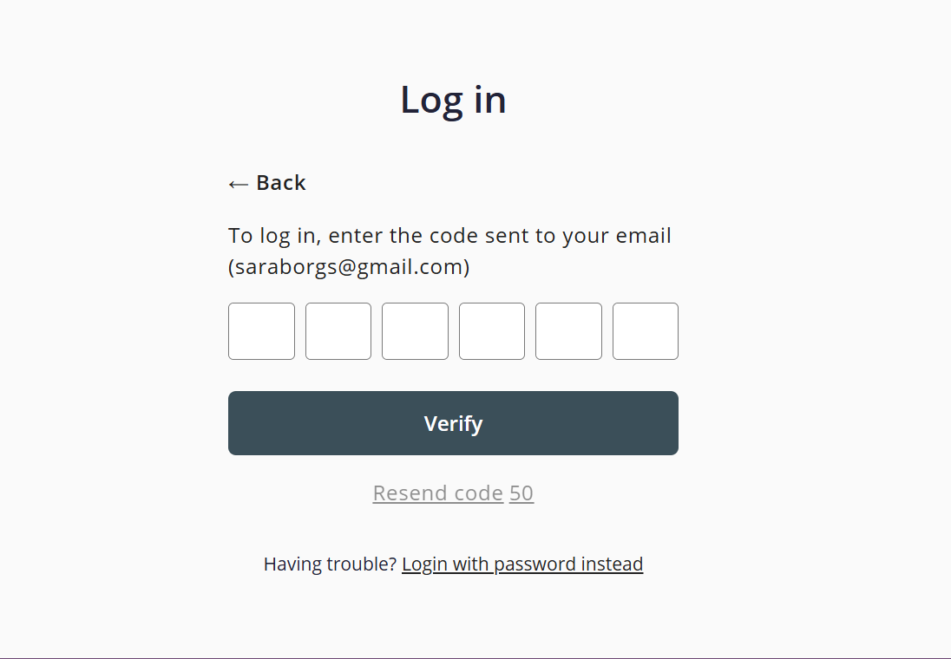Go back using the Back link
951x659 pixels.
[x=280, y=183]
